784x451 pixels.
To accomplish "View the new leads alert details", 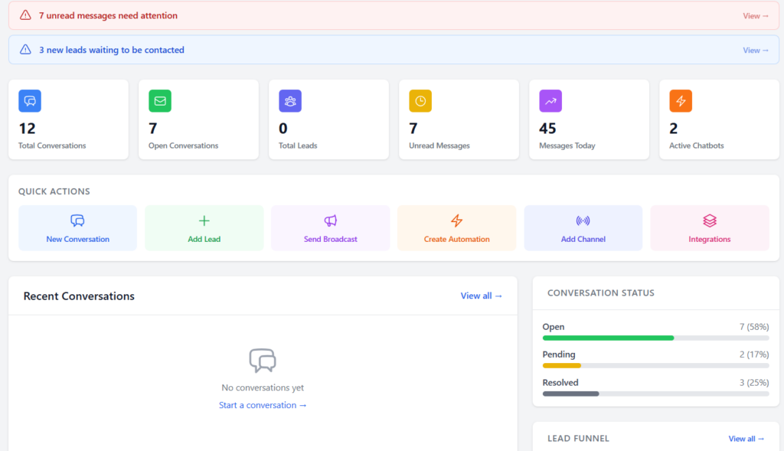I will tap(755, 51).
